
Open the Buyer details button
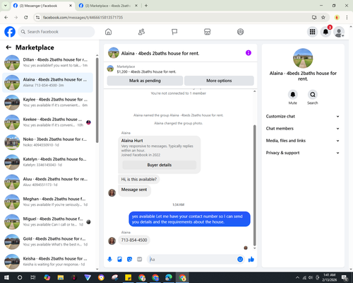(160, 165)
